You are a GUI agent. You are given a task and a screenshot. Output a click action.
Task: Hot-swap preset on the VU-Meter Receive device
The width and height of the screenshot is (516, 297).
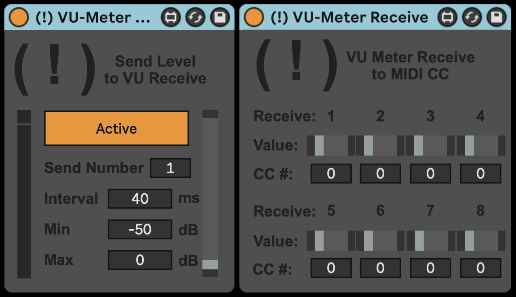472,17
